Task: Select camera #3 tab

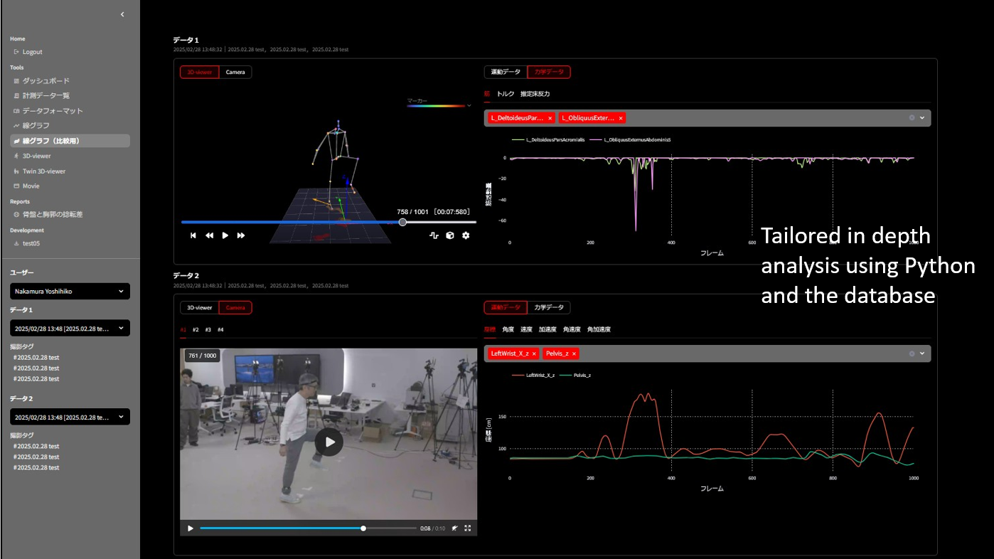Action: click(208, 330)
